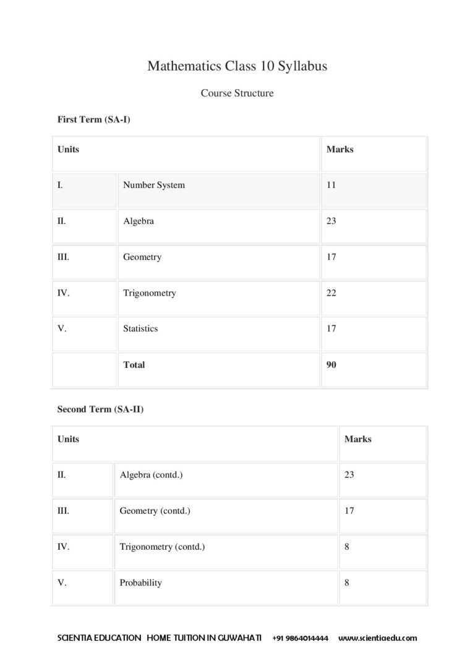Open the www.scientiaedu.com footer link
475x671 pixels.
[377, 638]
